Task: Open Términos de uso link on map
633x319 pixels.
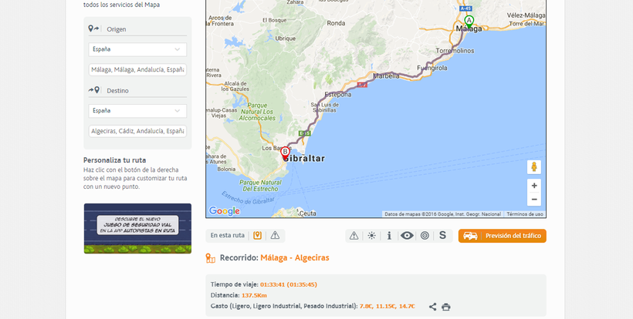Action: (x=525, y=214)
